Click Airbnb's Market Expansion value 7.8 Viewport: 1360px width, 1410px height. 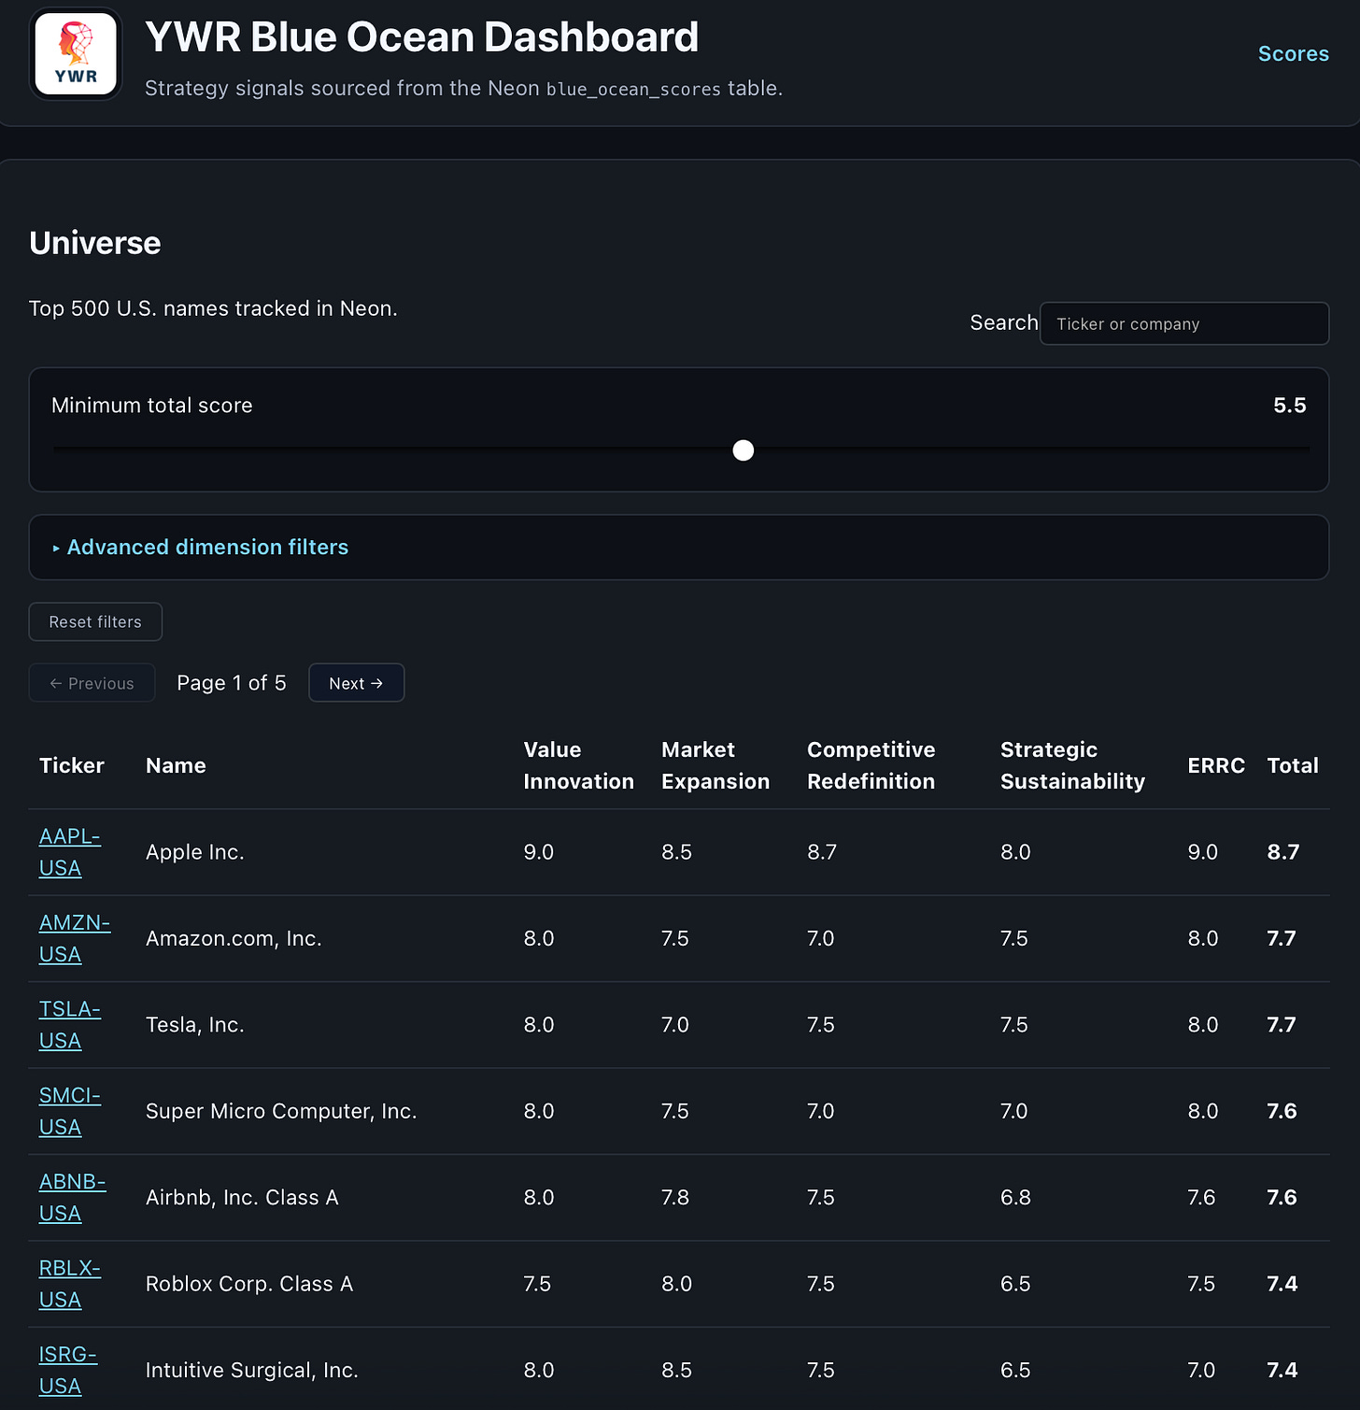point(675,1197)
